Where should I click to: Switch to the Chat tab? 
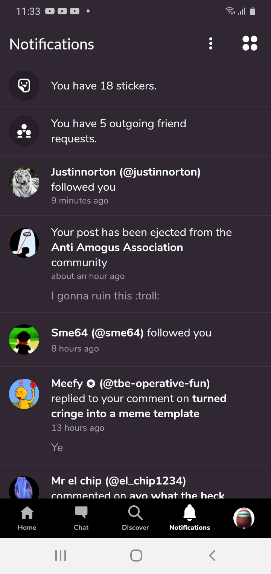pos(81,518)
